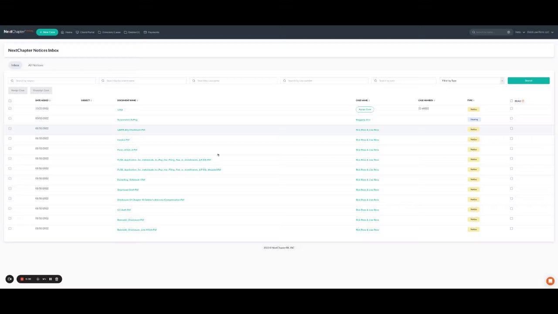Screen dimensions: 558x314
Task: Click the NextChapter logo
Action: coord(18,31)
